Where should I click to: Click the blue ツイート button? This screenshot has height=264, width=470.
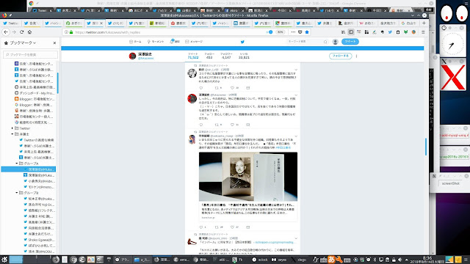(x=350, y=42)
